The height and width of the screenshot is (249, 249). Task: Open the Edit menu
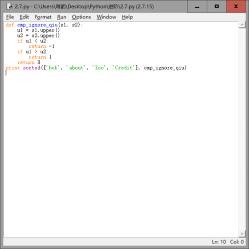click(x=24, y=17)
